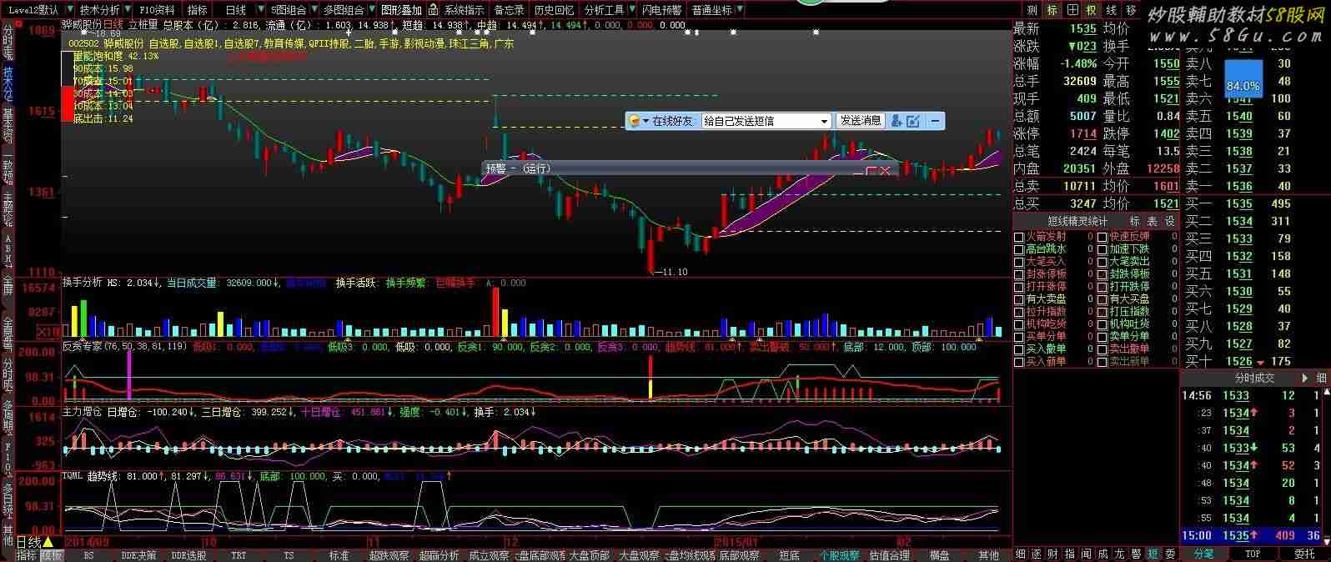Viewport: 1331px width, 562px height.
Task: Enable the 快速反弹 checkbox
Action: click(1102, 237)
